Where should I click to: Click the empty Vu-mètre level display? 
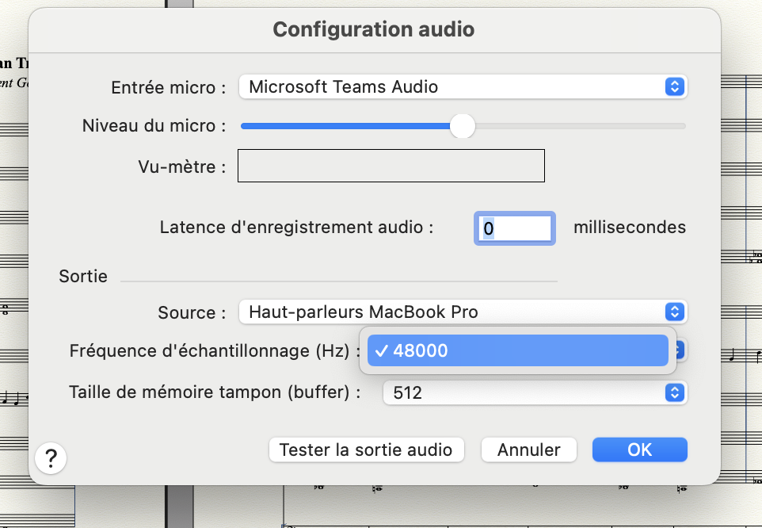[391, 166]
